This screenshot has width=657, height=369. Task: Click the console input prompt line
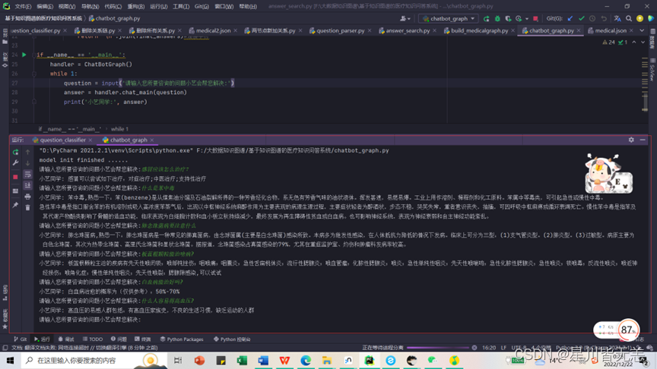click(x=89, y=320)
